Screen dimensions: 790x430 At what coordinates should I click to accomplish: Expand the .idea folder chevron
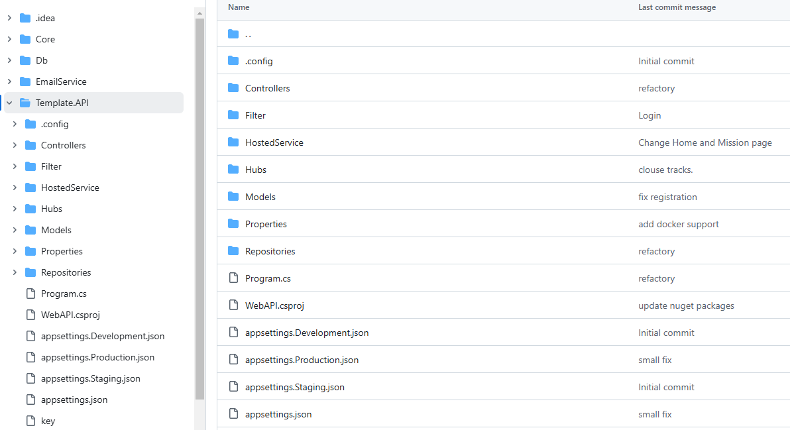pos(9,18)
